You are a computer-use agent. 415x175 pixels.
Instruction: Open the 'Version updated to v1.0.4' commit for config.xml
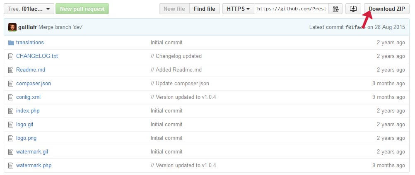point(183,97)
